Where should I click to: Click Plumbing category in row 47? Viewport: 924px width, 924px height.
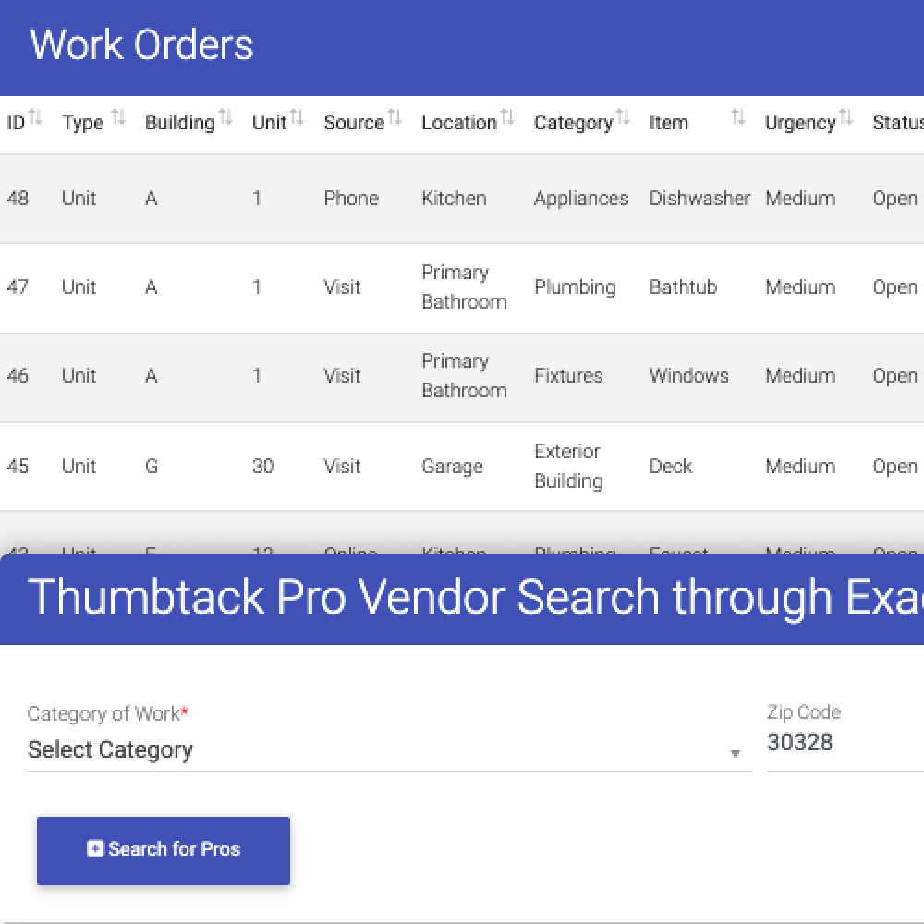tap(575, 287)
